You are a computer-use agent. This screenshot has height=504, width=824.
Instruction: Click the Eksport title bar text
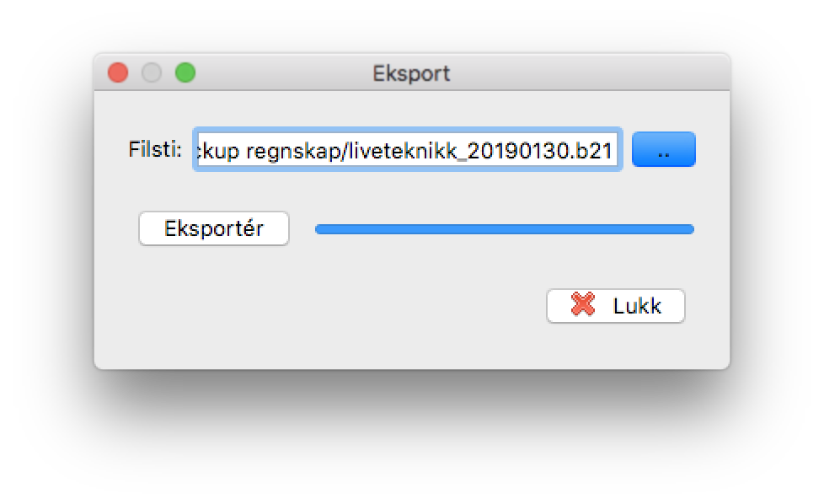(x=411, y=73)
